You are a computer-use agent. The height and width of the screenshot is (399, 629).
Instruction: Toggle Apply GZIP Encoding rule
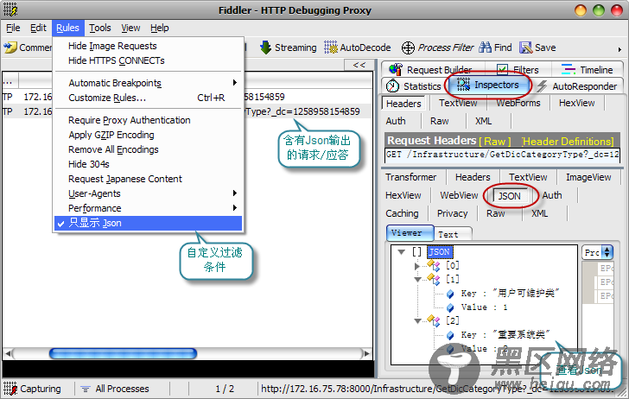pos(111,135)
